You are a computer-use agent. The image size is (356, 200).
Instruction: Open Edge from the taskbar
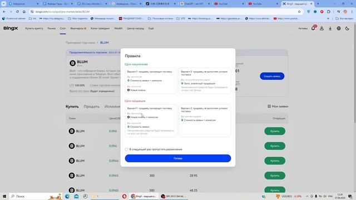click(67, 196)
